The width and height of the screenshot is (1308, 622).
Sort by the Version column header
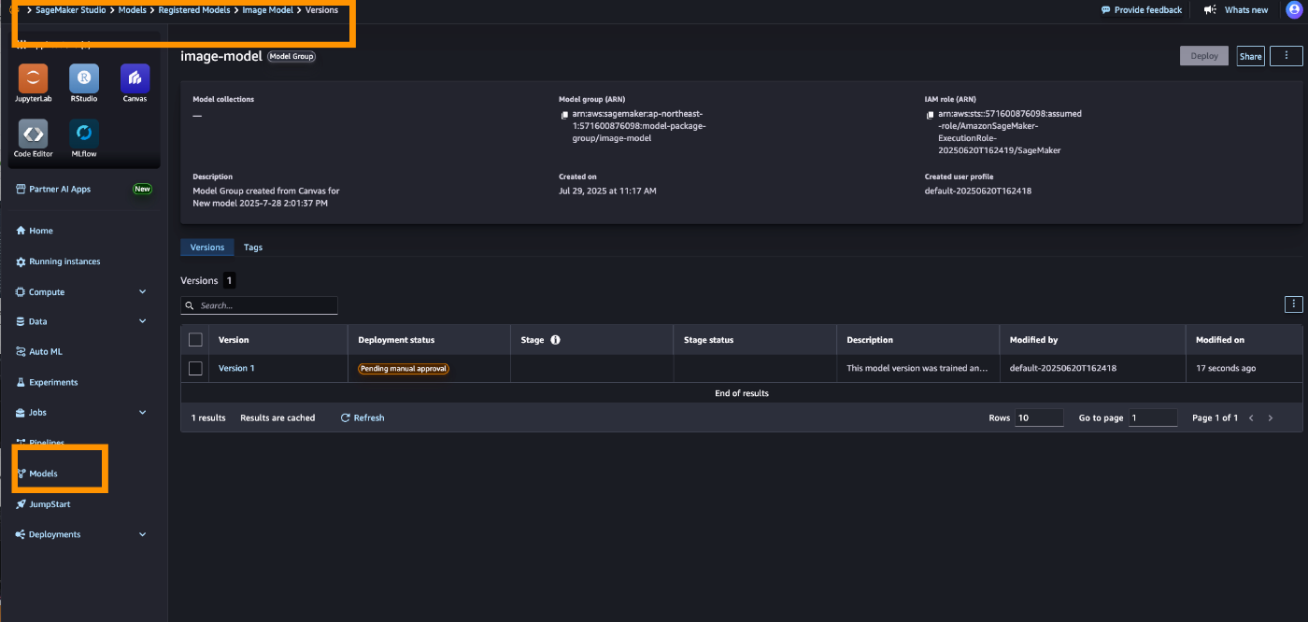[x=234, y=340]
